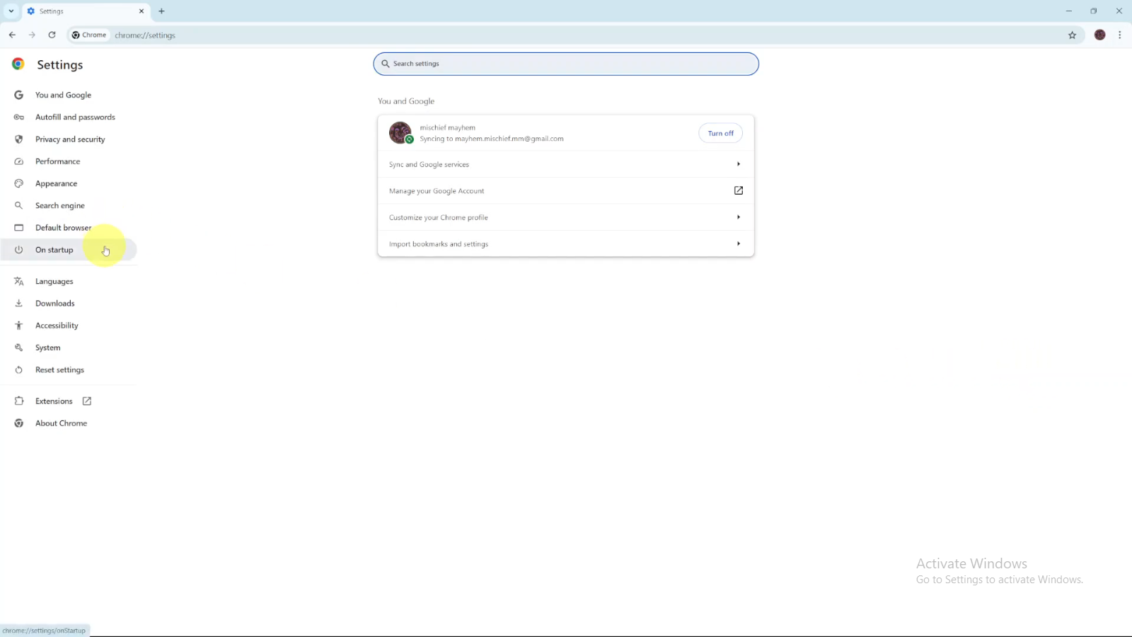
Task: Open a new tab with the plus button
Action: (161, 11)
